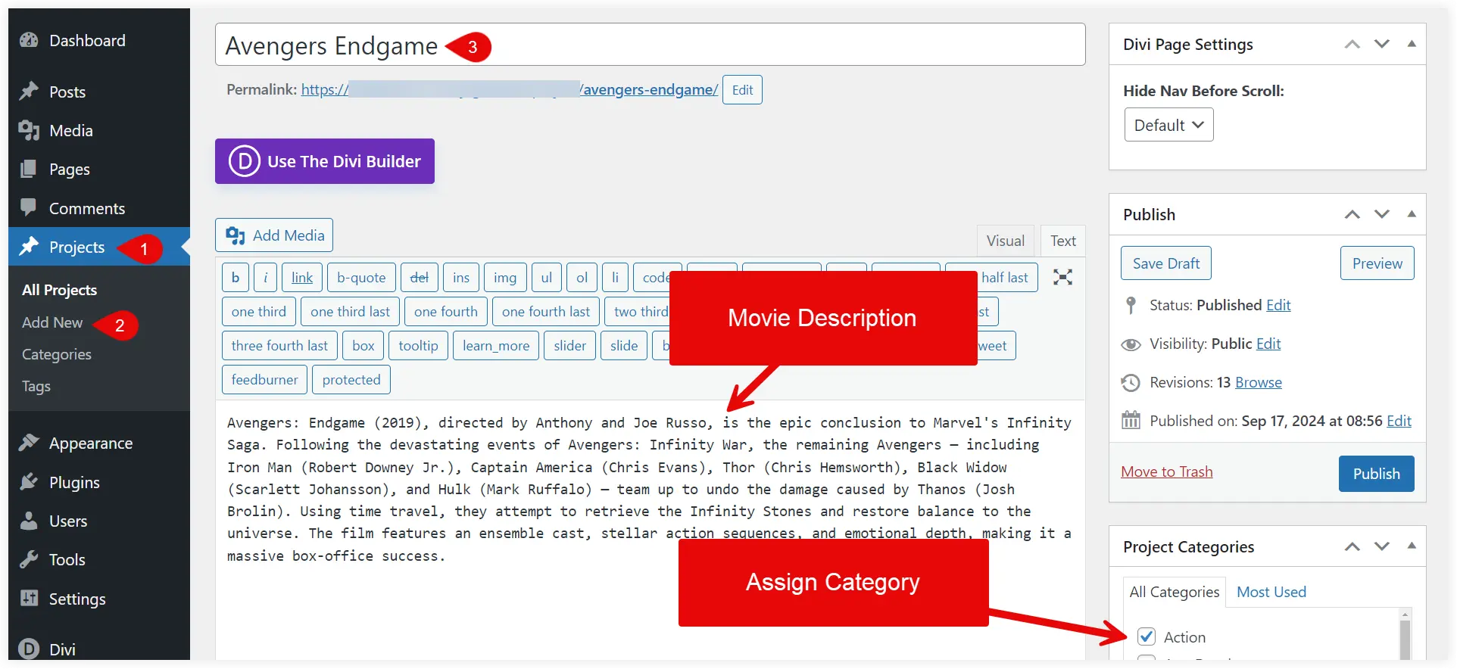Viewport: 1457px width, 669px height.
Task: Click the Projects pin icon
Action: click(x=29, y=247)
